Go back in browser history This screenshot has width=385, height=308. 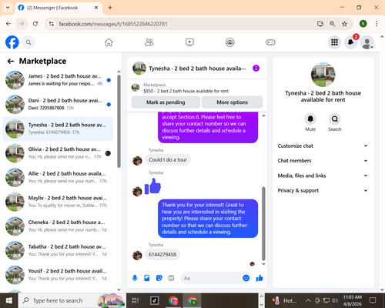[x=8, y=24]
